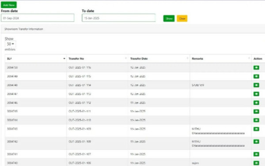
Task: Click view icon for OUT-2025-01-109
Action: (x=256, y=129)
